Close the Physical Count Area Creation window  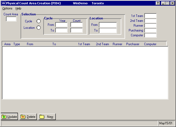pos(172,3)
